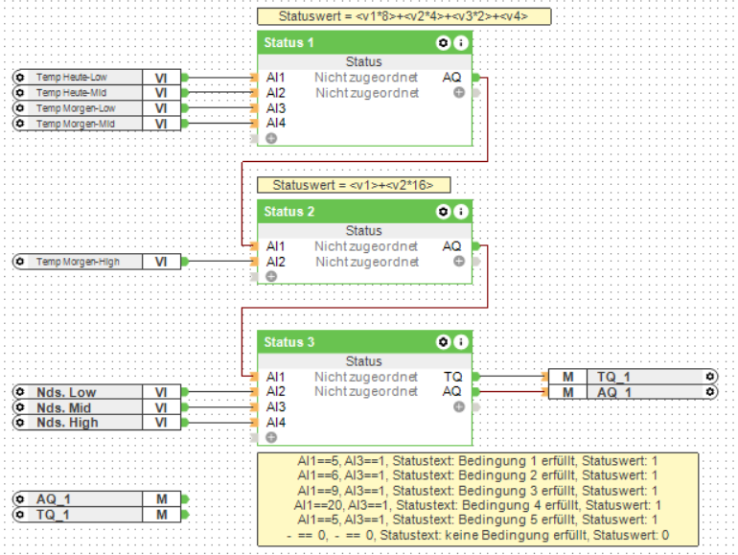Click TQ output of Status 3

[x=452, y=377]
